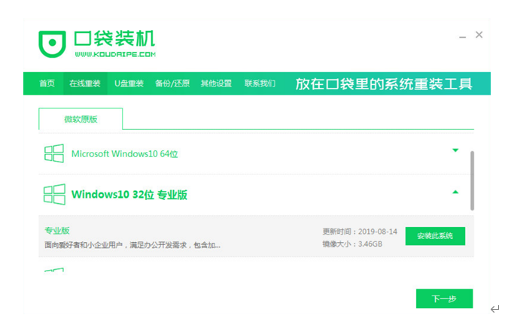Click the Windows logo beside Microsoft Windows10 64位
The height and width of the screenshot is (315, 508).
[53, 153]
